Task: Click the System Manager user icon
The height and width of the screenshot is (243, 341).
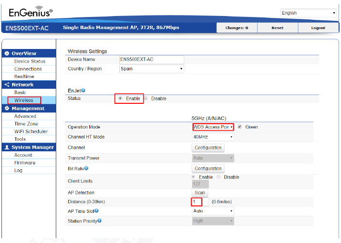Action: coord(7,147)
